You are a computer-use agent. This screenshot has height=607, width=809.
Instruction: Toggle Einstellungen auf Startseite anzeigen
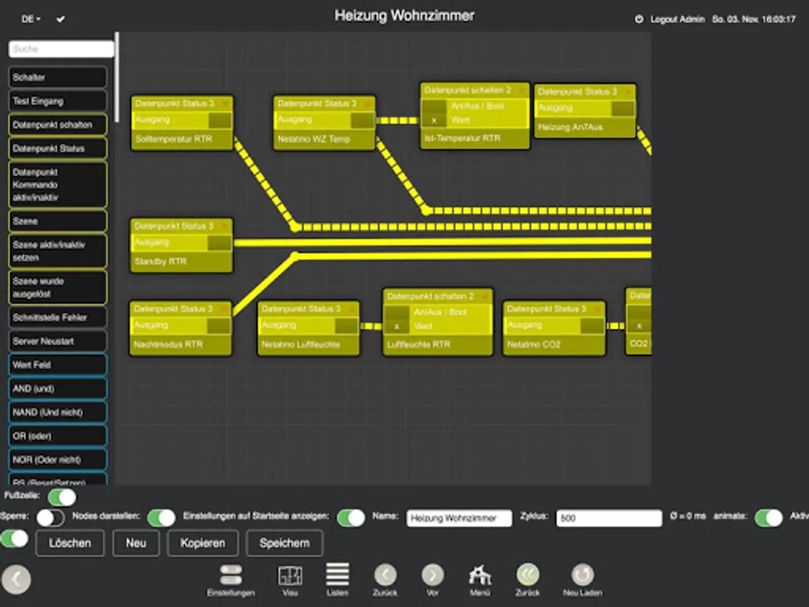point(351,518)
